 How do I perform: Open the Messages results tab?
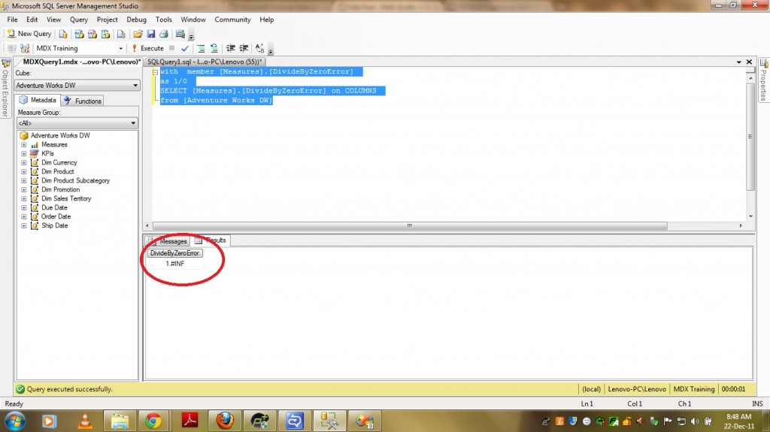(x=168, y=241)
